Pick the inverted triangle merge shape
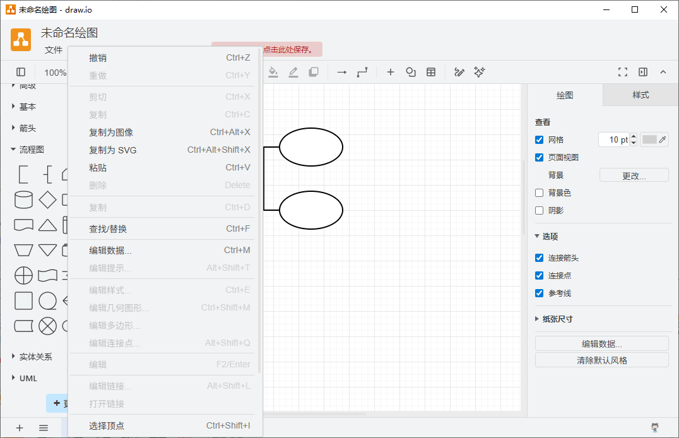Image resolution: width=679 pixels, height=438 pixels. pyautogui.click(x=47, y=250)
